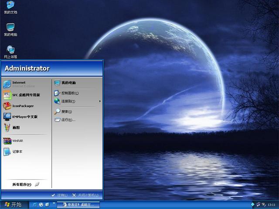Expand the Quick Launch overflow chevron
279x209 pixels.
54,203
